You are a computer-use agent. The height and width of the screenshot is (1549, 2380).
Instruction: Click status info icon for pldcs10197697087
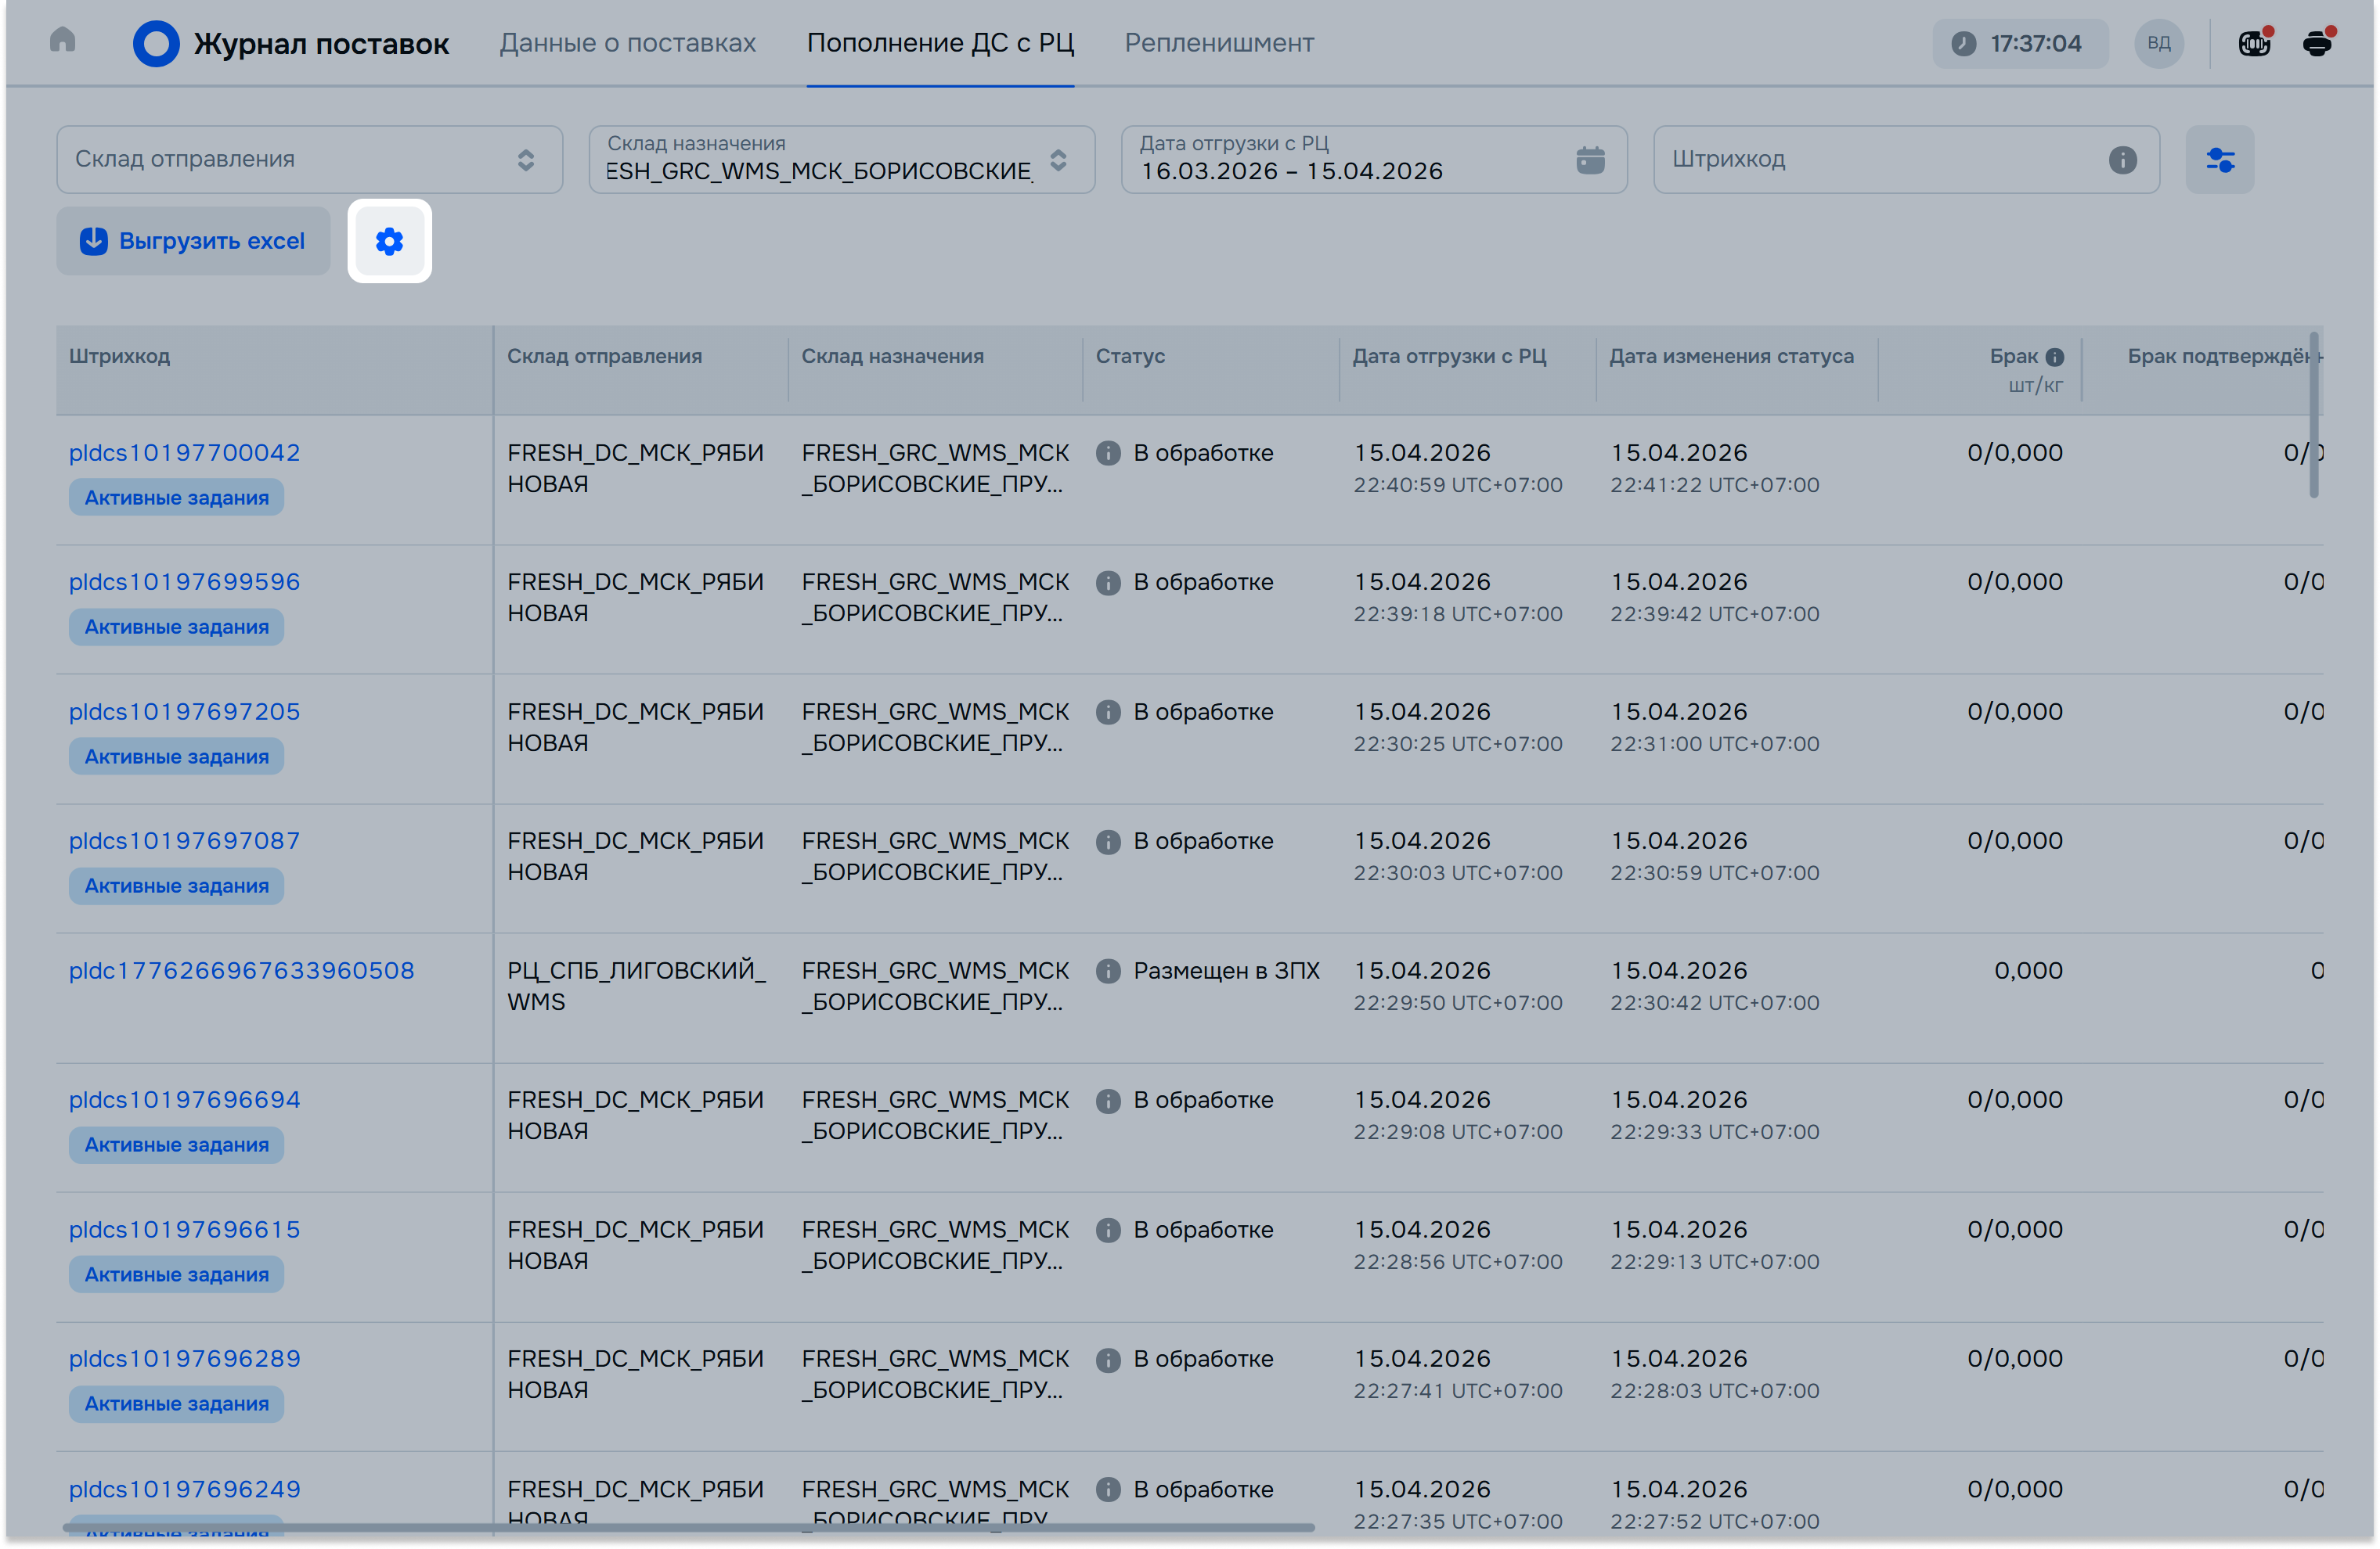tap(1108, 842)
